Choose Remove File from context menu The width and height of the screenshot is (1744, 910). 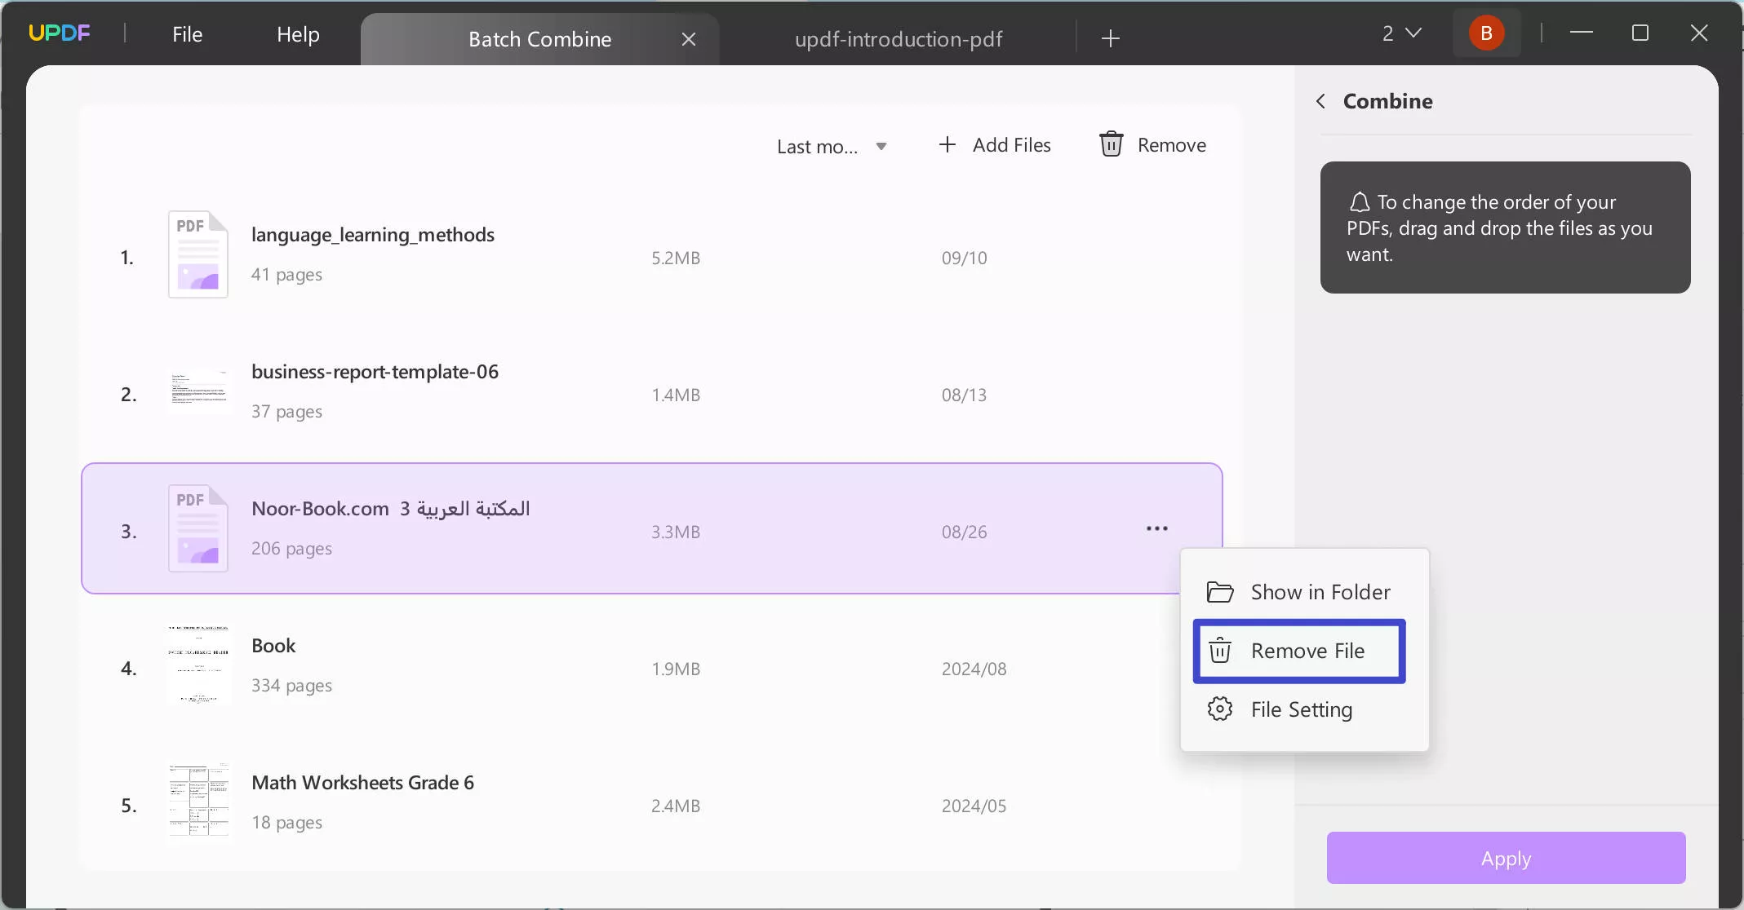point(1299,651)
